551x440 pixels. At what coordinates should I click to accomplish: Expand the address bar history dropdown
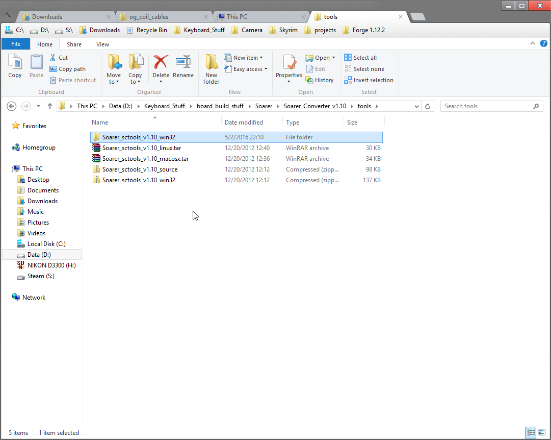[416, 106]
